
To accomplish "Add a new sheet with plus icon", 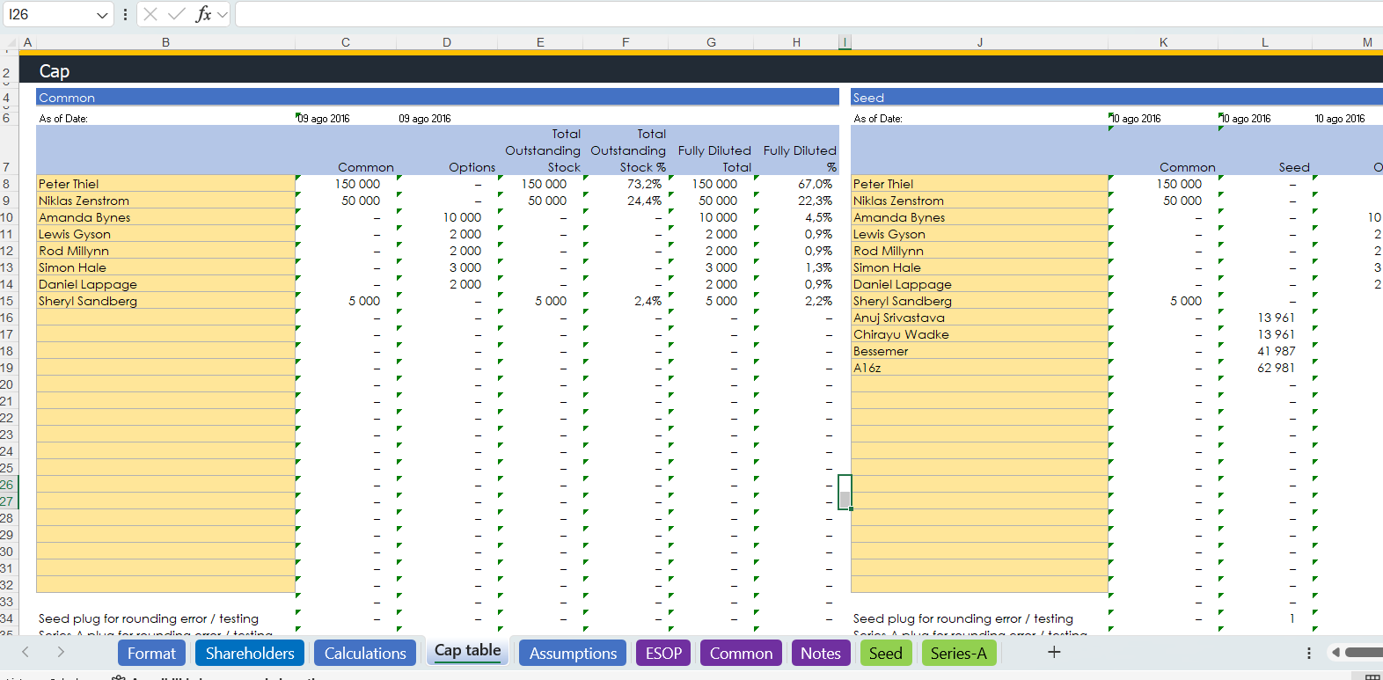I will [x=1054, y=652].
